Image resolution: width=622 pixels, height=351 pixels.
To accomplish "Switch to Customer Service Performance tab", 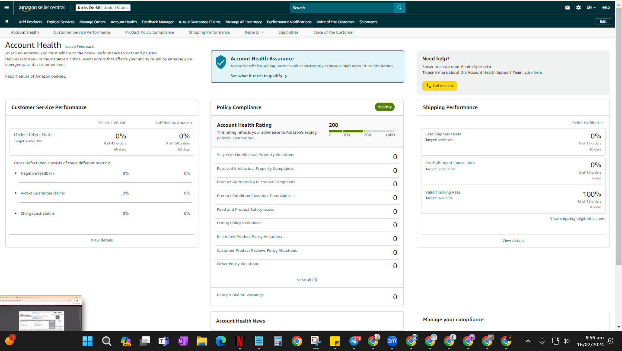I will click(82, 32).
